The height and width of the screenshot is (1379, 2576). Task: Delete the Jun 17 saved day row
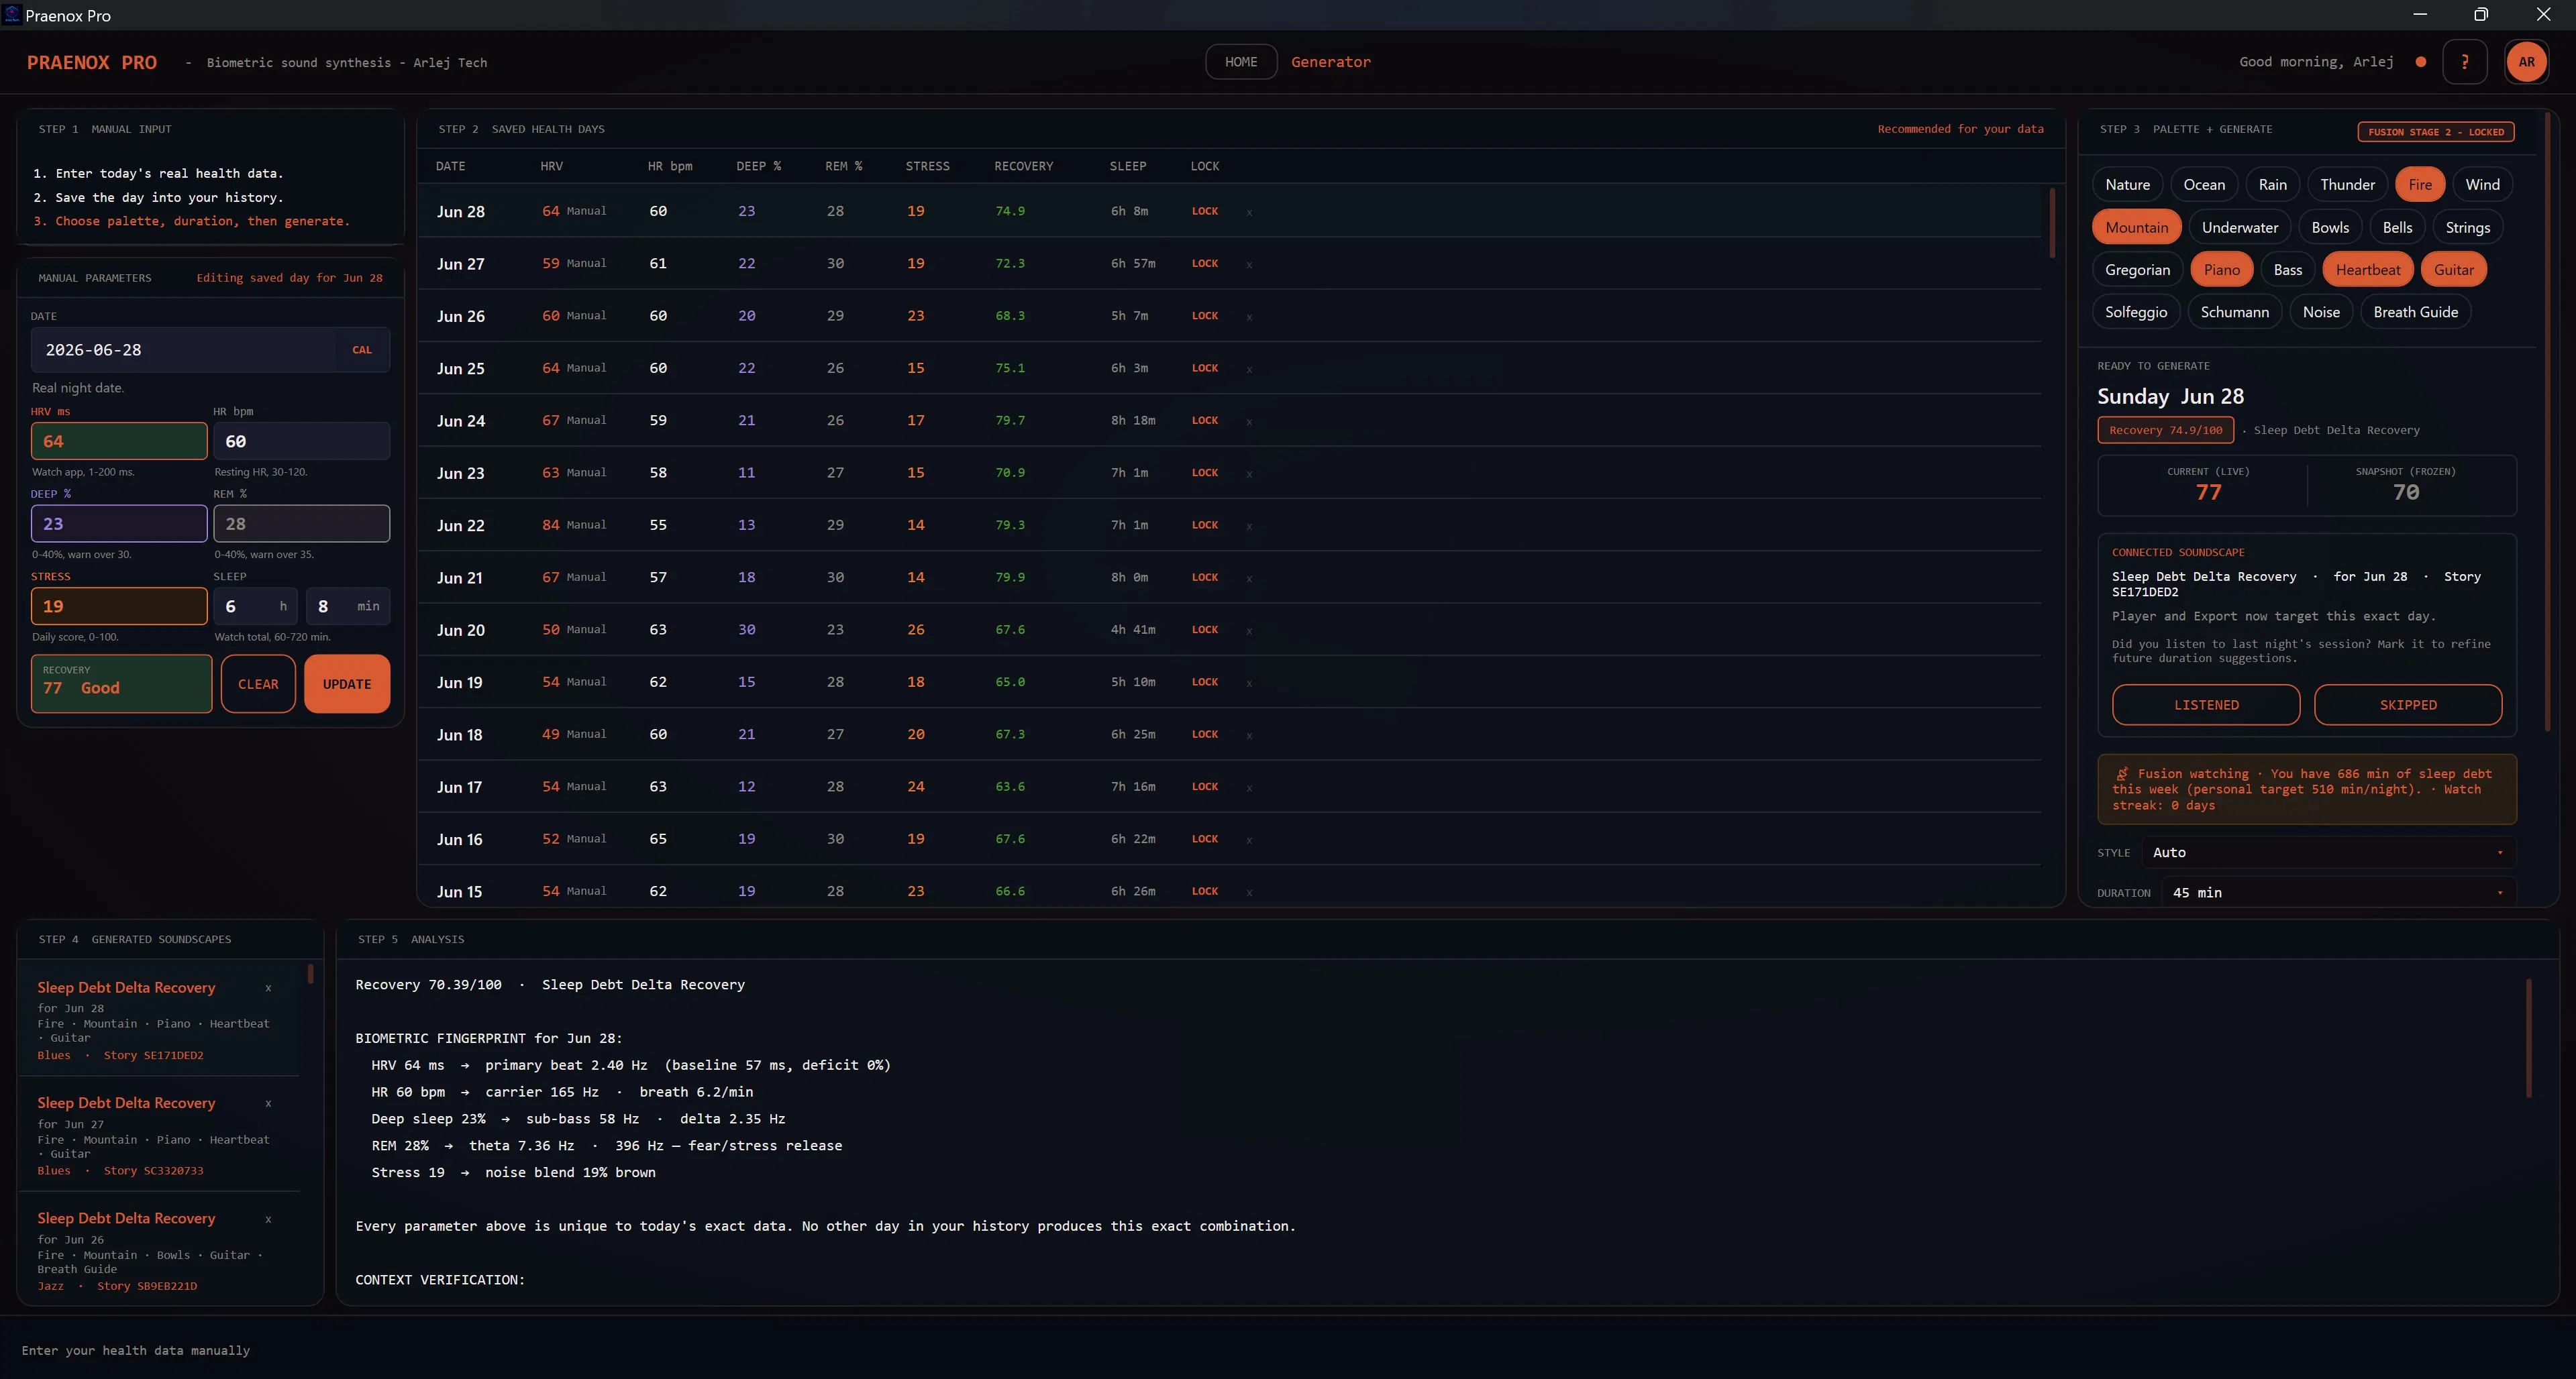[1249, 787]
